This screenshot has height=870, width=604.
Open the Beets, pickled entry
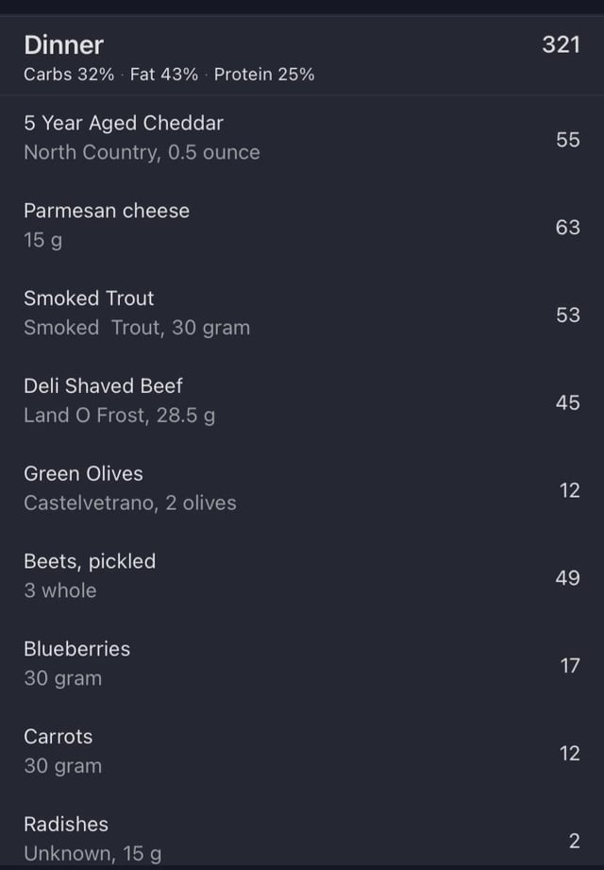[x=302, y=576]
